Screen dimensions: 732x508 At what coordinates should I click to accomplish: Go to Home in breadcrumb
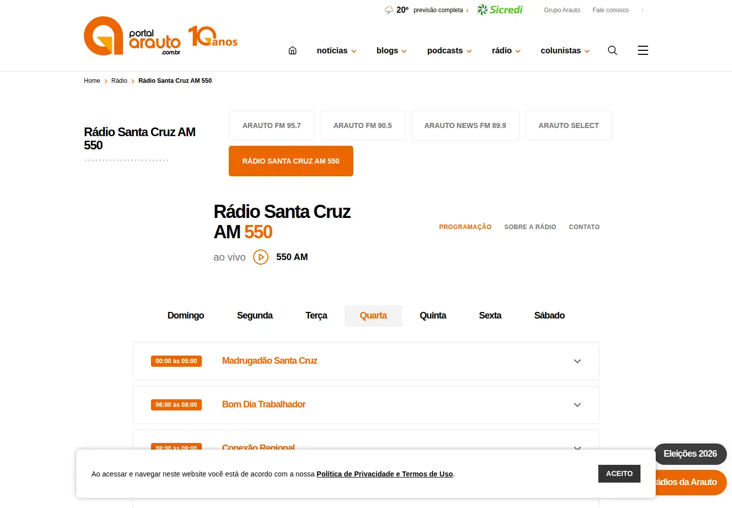(92, 81)
